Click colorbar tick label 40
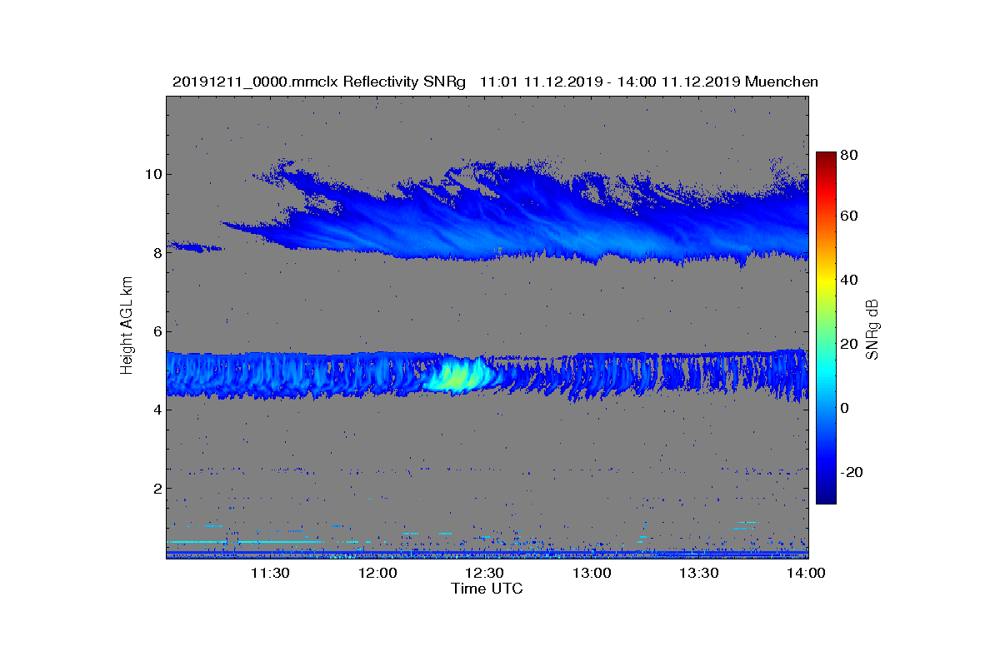1000x666 pixels. point(851,280)
